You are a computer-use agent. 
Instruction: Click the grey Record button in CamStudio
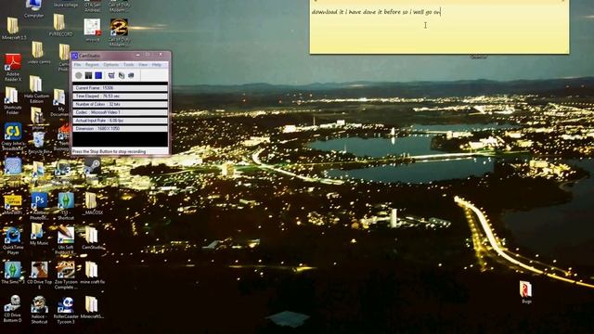point(78,75)
